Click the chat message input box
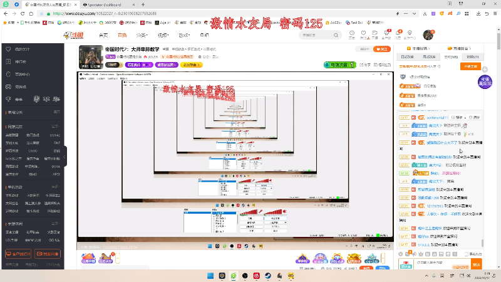This screenshot has width=501, height=282. 443,264
